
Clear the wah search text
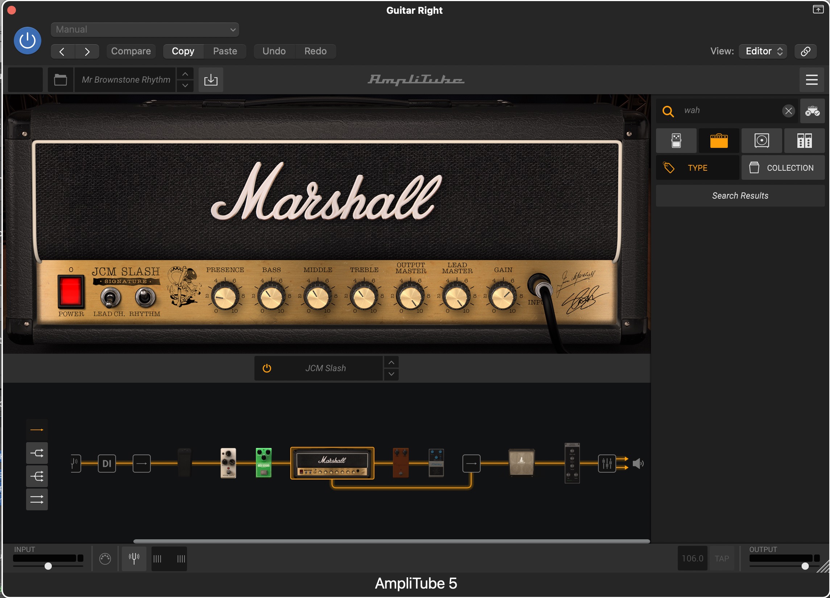tap(789, 111)
